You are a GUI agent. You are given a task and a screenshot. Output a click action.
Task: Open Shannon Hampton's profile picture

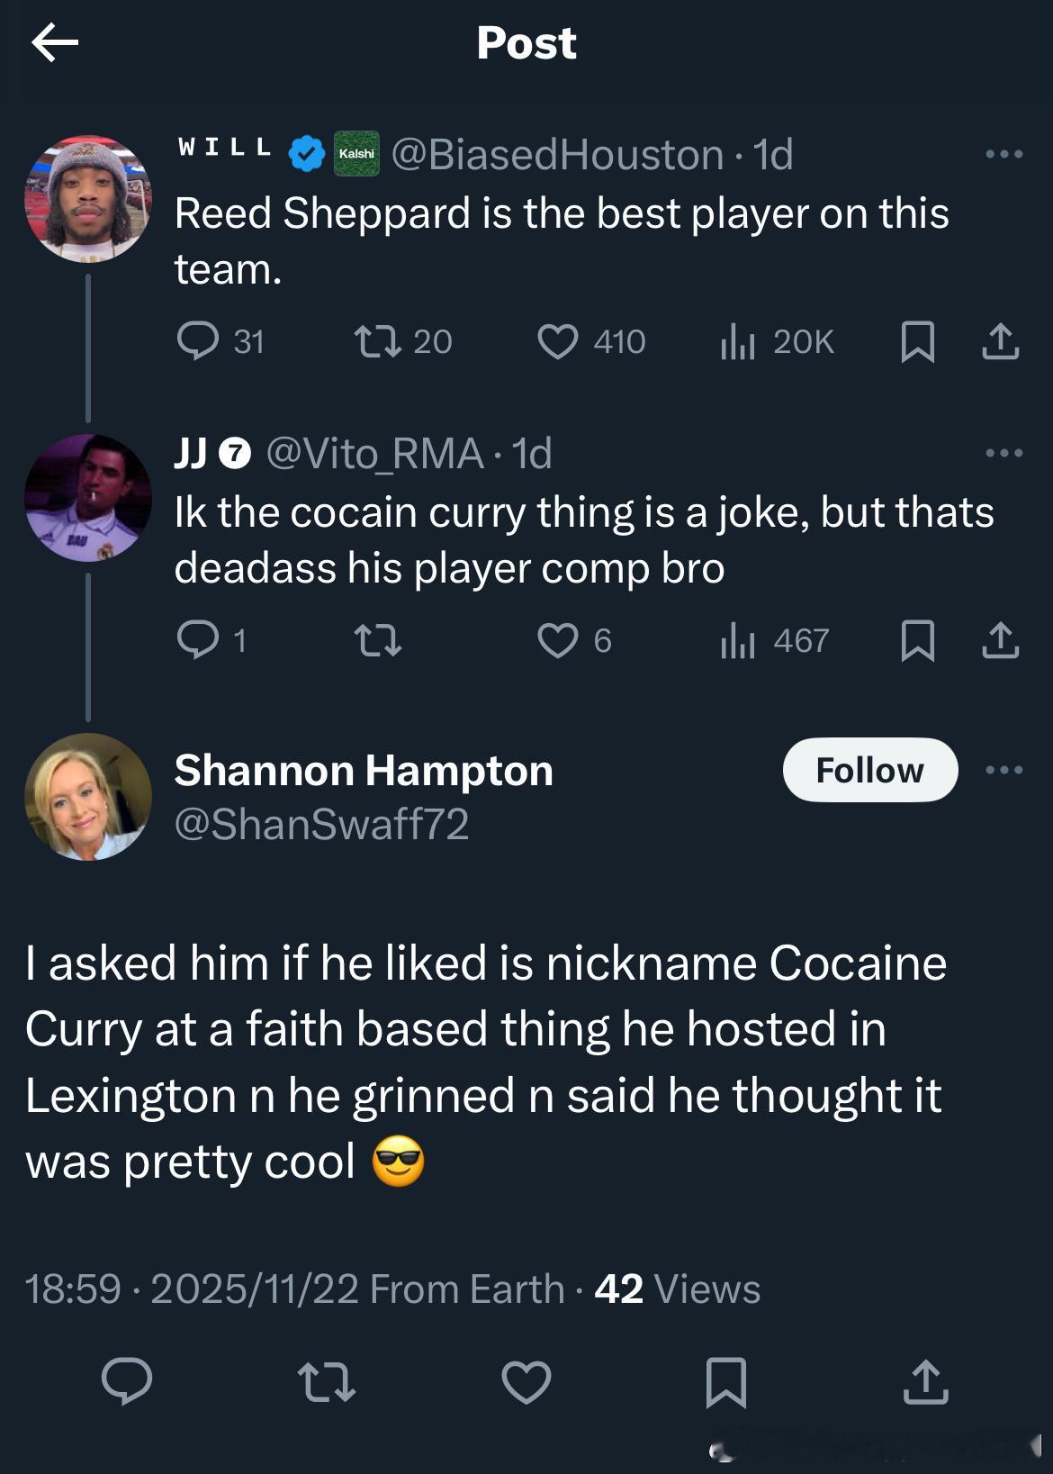88,796
